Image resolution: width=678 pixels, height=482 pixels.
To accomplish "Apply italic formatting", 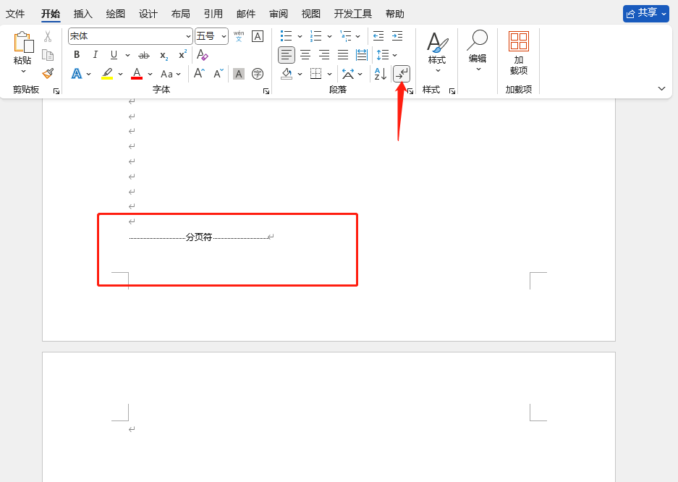I will pyautogui.click(x=95, y=54).
